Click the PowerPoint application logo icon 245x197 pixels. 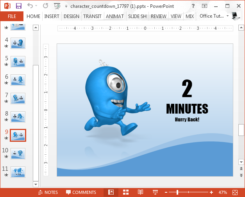[7, 6]
